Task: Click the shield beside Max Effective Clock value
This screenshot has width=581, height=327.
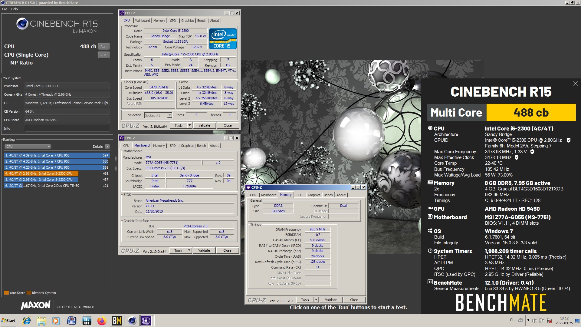Action: pos(517,157)
